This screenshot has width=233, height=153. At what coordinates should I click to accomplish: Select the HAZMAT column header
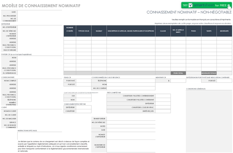99,31
